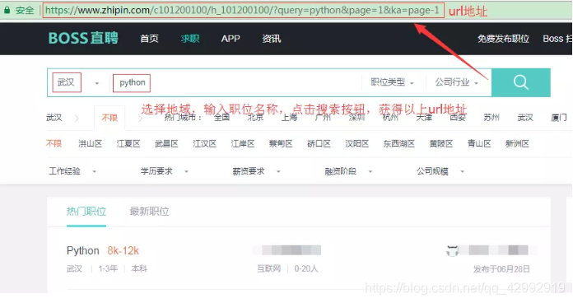Screen dimensions: 573x303
Task: Select 苏州 in hot cities
Action: (491, 118)
